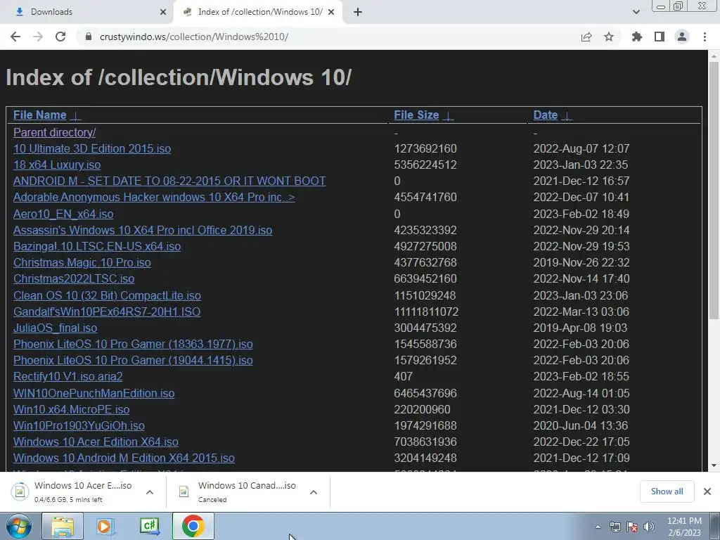This screenshot has width=720, height=540.
Task: Open Win10.x64.MicroPE.iso link
Action: pos(71,410)
